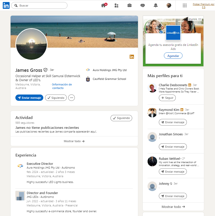The image size is (215, 216).
Task: Click the LinkedIn Ads logo tile
Action: [x=173, y=33]
